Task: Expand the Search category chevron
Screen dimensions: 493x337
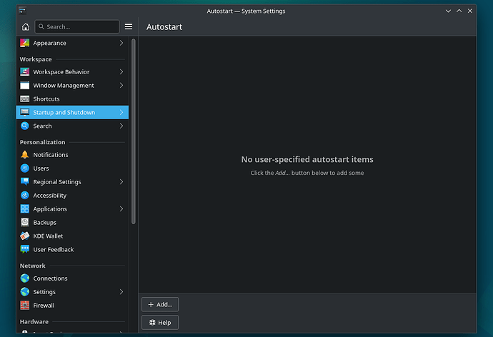Action: tap(121, 126)
